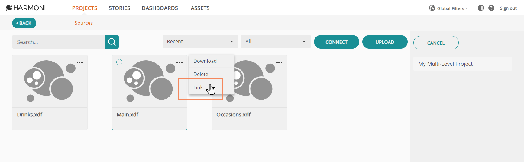Image resolution: width=524 pixels, height=162 pixels.
Task: Click the Main.xdf file name
Action: [x=128, y=115]
